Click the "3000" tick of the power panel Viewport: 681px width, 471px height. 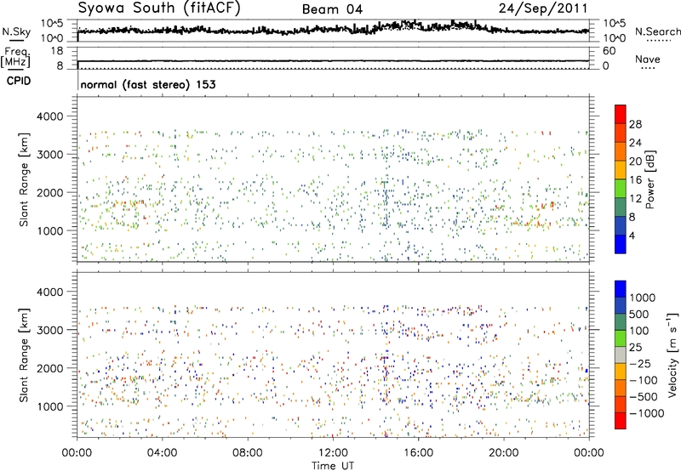(x=49, y=155)
